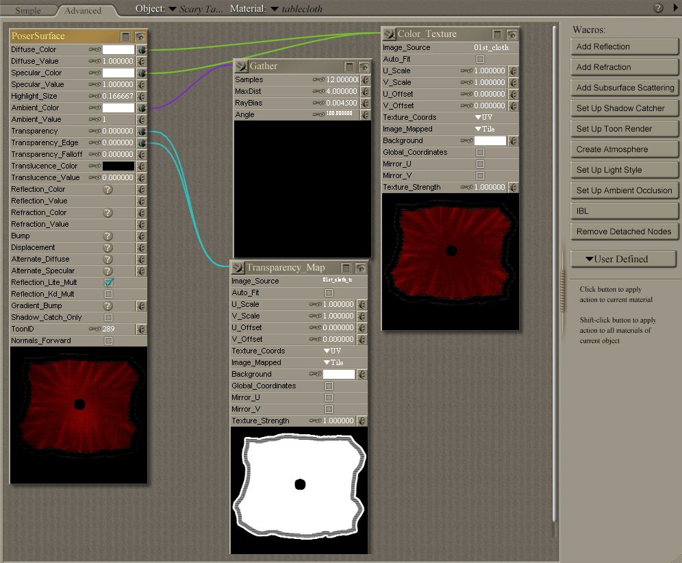This screenshot has height=563, width=682.
Task: Click the Ambient_Color plug connector icon
Action: pyautogui.click(x=141, y=108)
